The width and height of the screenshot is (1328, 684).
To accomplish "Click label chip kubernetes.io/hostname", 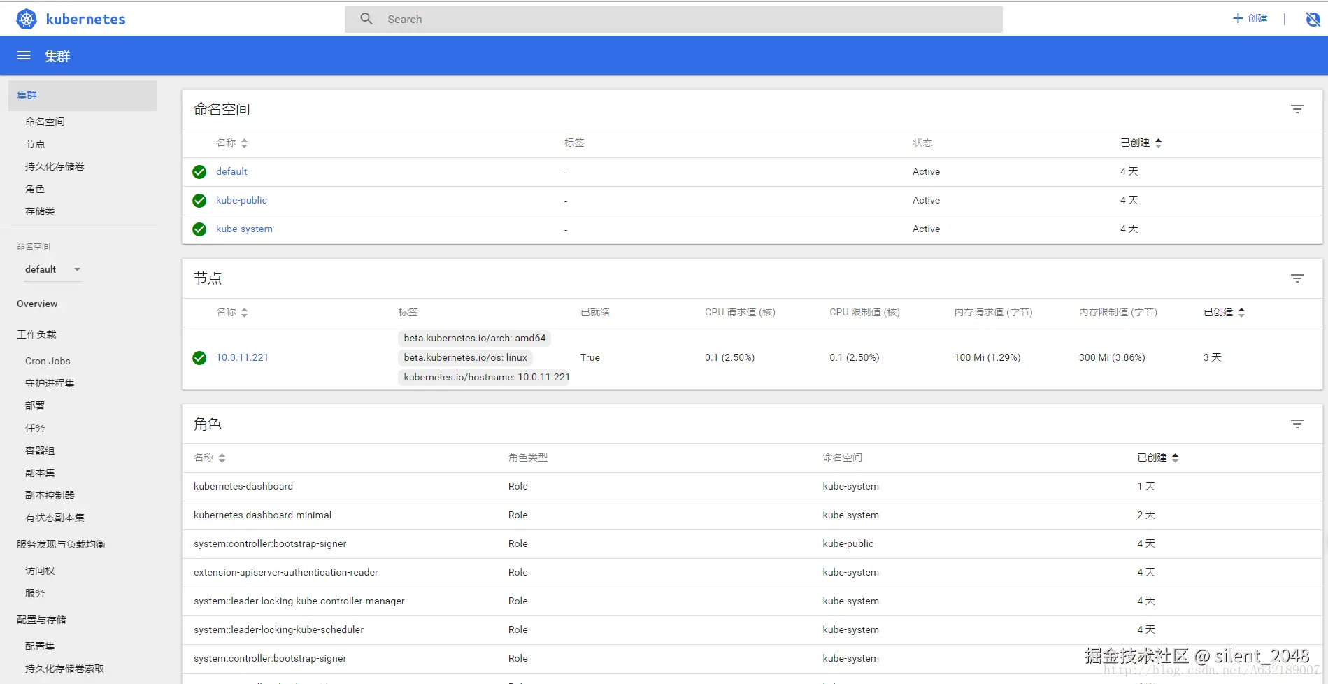I will [x=484, y=377].
